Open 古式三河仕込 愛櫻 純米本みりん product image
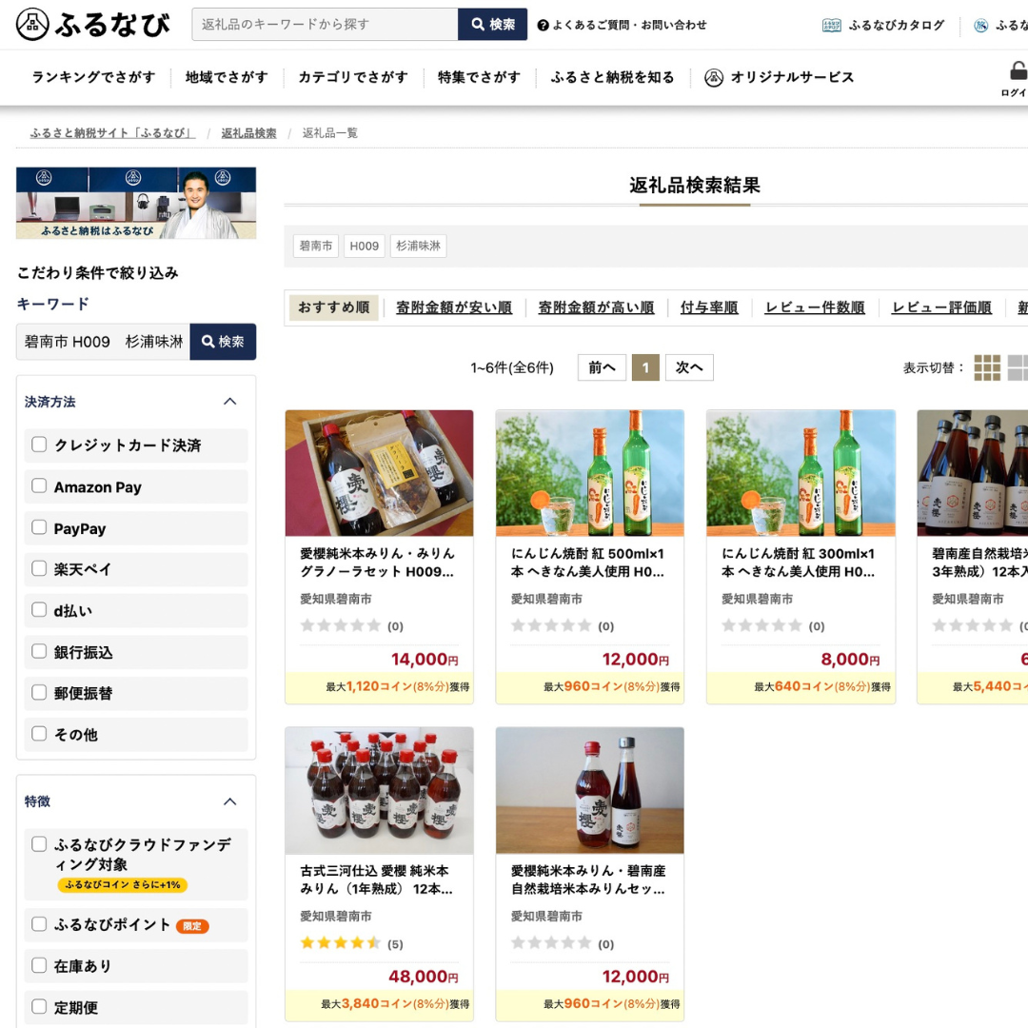 (379, 791)
